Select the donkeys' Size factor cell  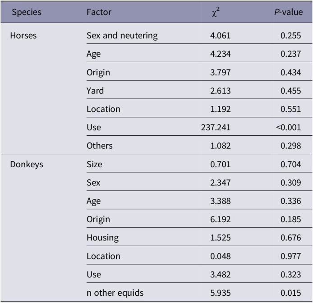pyautogui.click(x=94, y=165)
